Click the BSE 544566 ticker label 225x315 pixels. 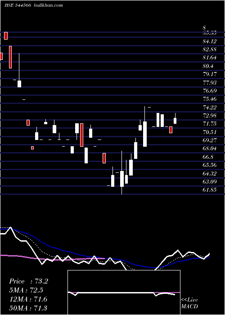tap(18, 5)
